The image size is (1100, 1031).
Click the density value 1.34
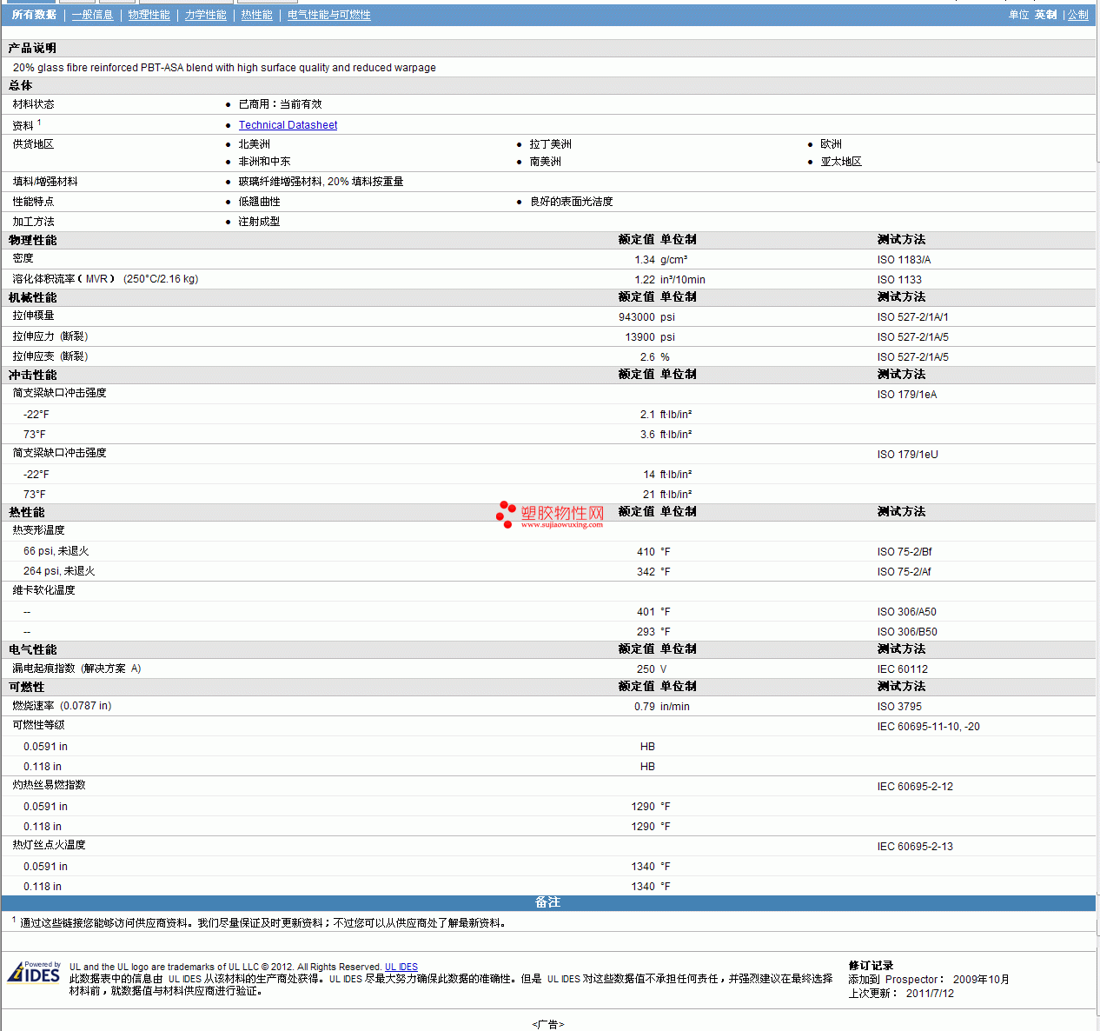tap(645, 260)
